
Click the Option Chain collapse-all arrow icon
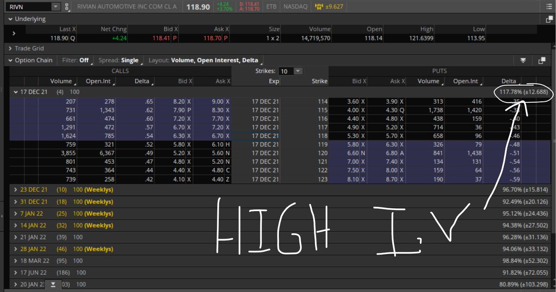pyautogui.click(x=523, y=61)
